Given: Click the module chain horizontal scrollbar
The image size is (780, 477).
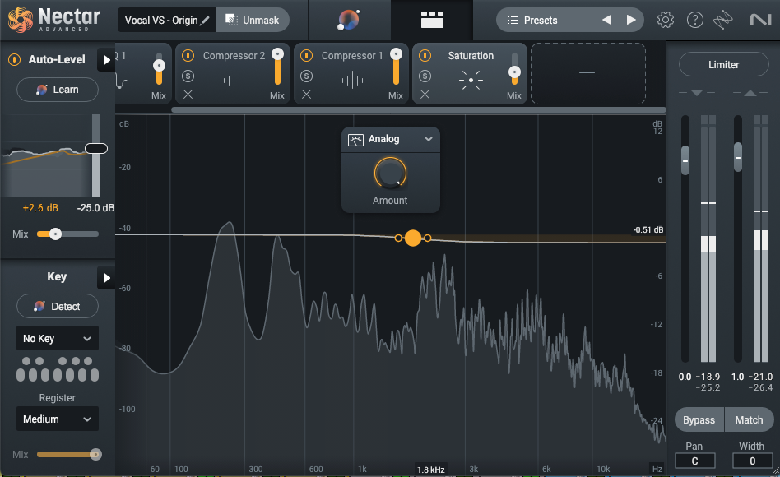Looking at the screenshot, I should pos(418,110).
